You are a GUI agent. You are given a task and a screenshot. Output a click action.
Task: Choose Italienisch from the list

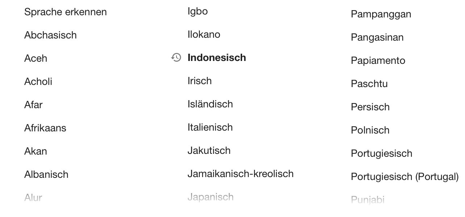[210, 127]
